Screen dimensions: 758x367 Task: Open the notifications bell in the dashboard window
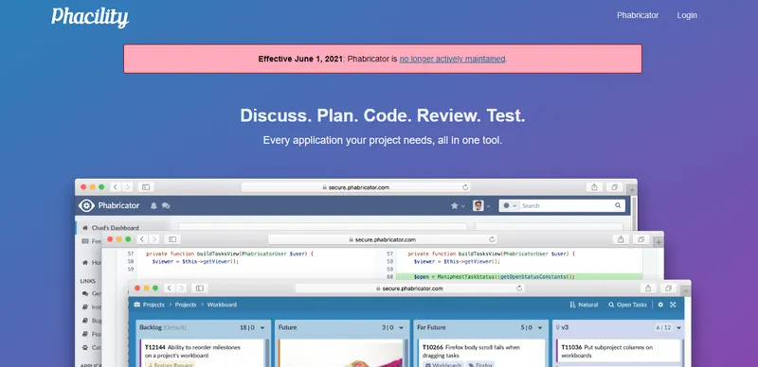tap(153, 205)
